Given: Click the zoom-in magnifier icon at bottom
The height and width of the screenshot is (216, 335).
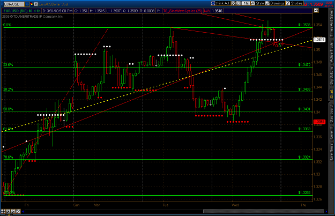Looking at the screenshot, I should pos(8,212).
